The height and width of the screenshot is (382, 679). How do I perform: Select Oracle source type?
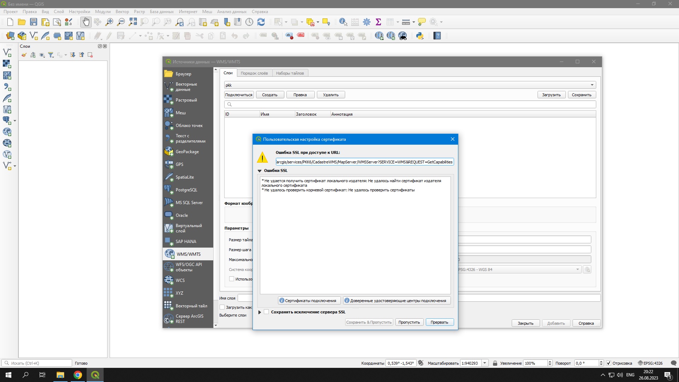point(188,215)
